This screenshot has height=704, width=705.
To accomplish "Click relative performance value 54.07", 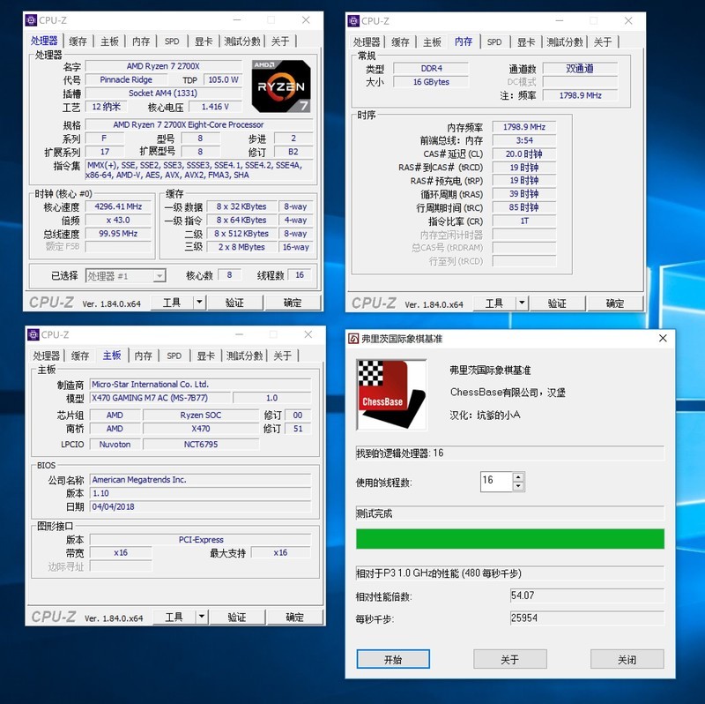I will [587, 595].
